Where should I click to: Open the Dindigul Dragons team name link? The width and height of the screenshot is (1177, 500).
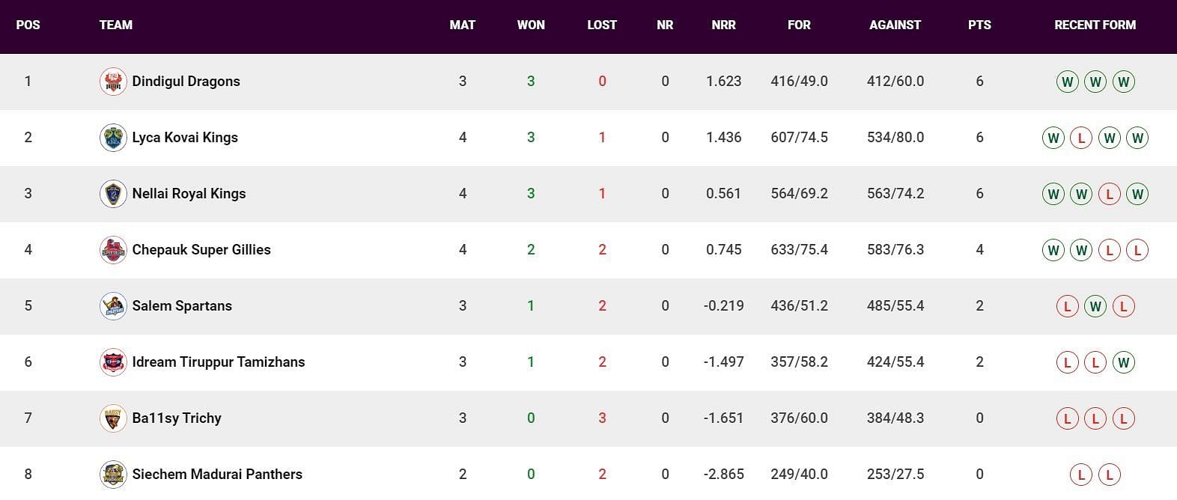click(186, 82)
